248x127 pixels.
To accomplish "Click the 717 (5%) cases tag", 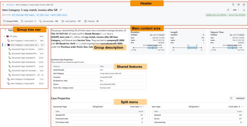I will coord(43,15).
